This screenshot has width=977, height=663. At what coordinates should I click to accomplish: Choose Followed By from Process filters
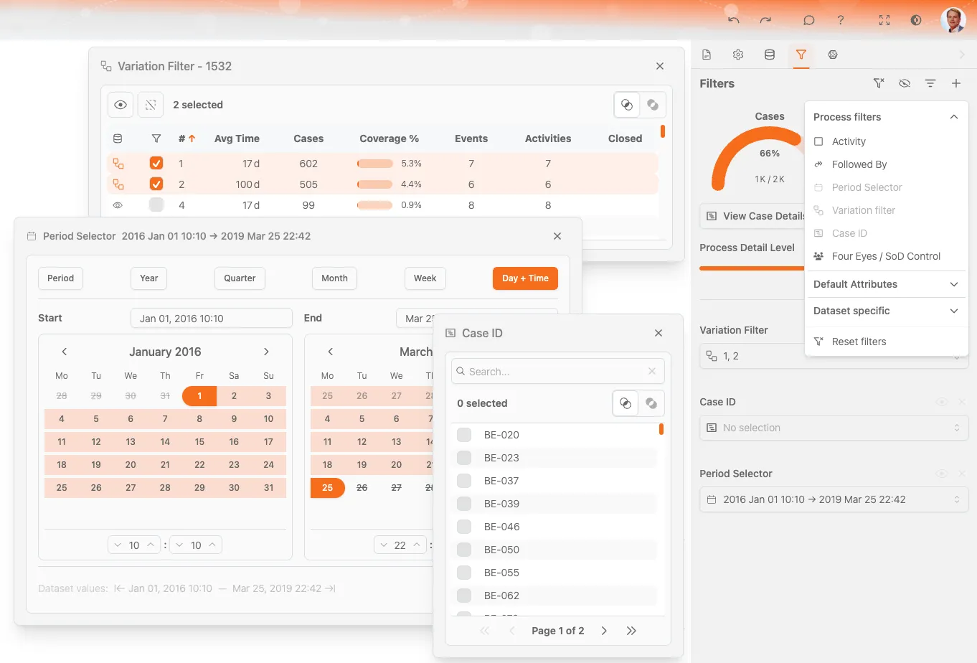tap(859, 164)
